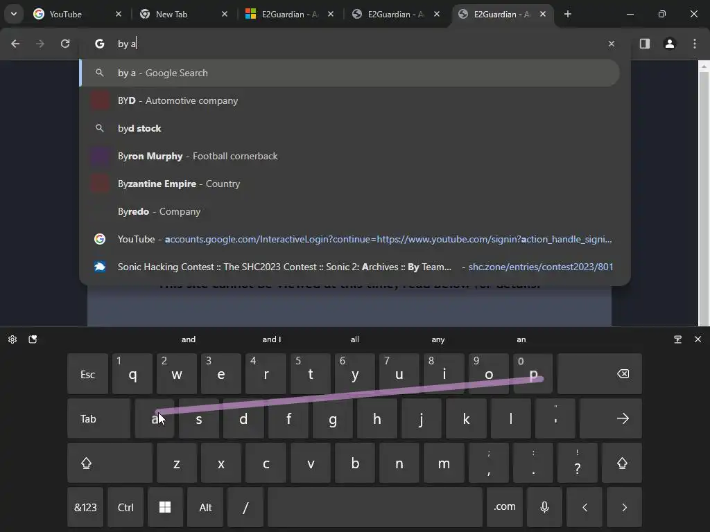Toggle the Ctrl key
The image size is (710, 532).
(x=125, y=507)
